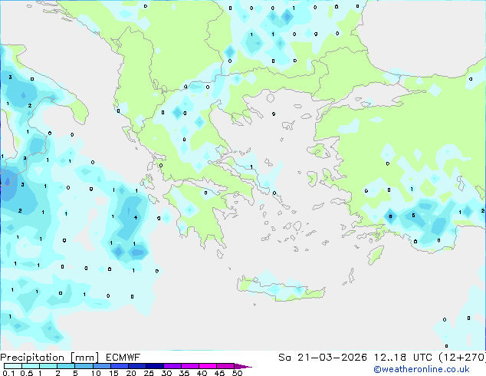Image resolution: width=486 pixels, height=376 pixels.
Task: Click the 0.1–0.5 mm legend swatch
Action: 13,366
